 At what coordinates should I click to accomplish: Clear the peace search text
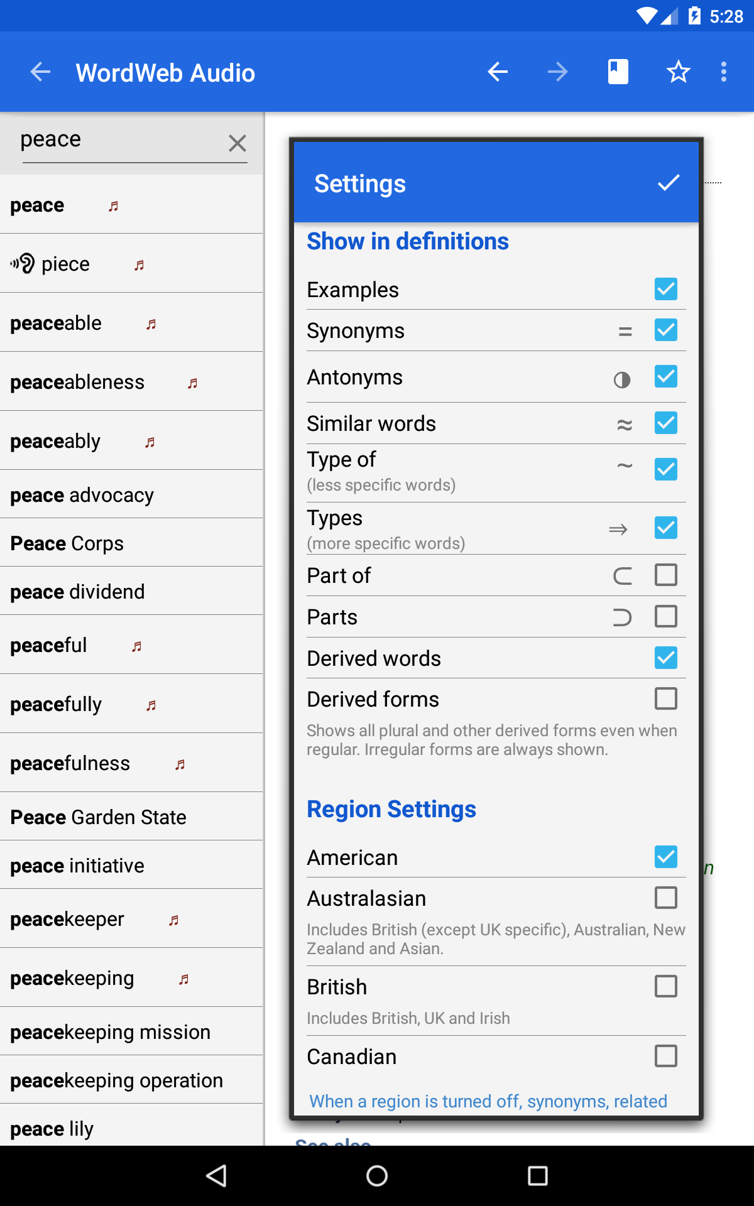tap(238, 143)
